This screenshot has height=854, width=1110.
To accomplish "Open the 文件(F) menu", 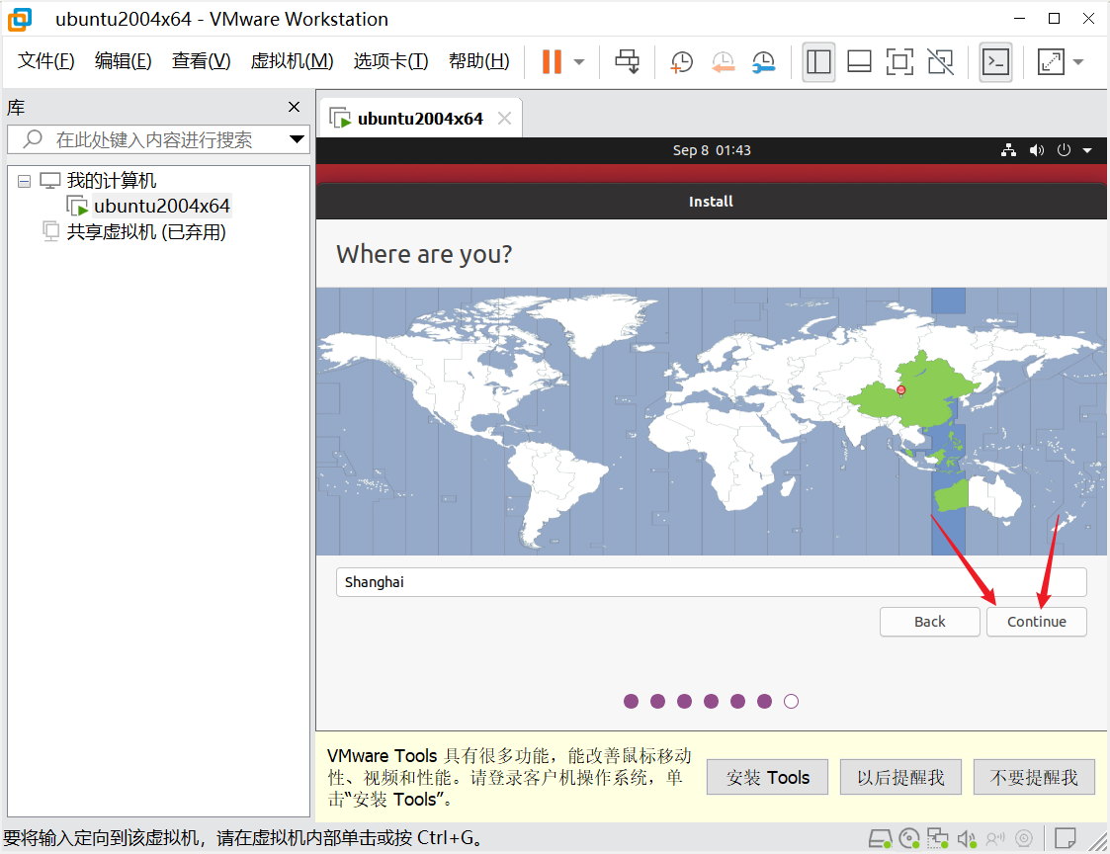I will click(46, 61).
